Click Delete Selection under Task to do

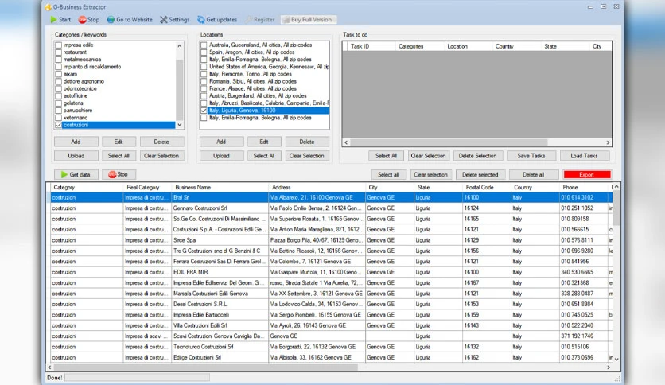[478, 156]
